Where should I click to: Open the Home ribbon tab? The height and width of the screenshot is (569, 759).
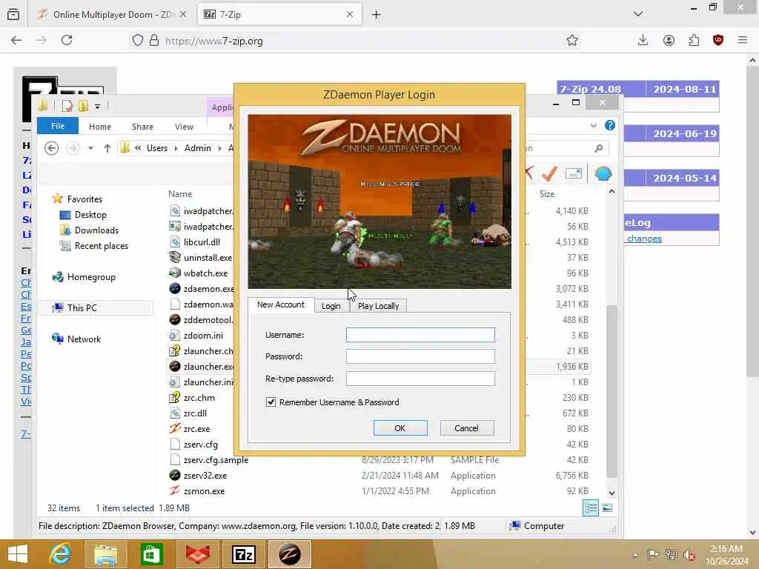coord(100,126)
